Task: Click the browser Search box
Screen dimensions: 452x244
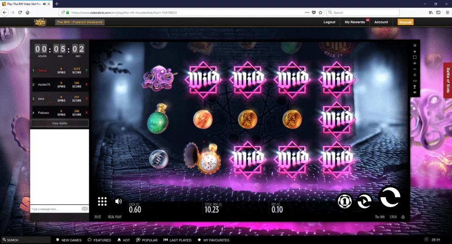Action: pos(363,13)
